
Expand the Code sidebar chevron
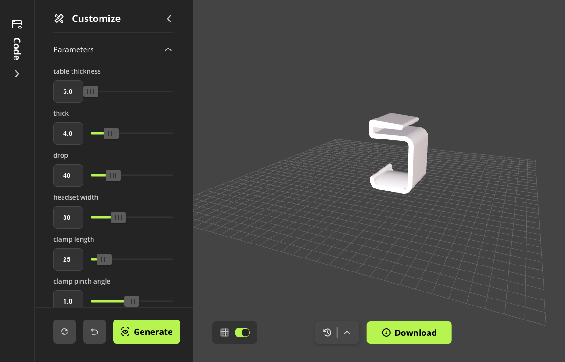click(17, 74)
